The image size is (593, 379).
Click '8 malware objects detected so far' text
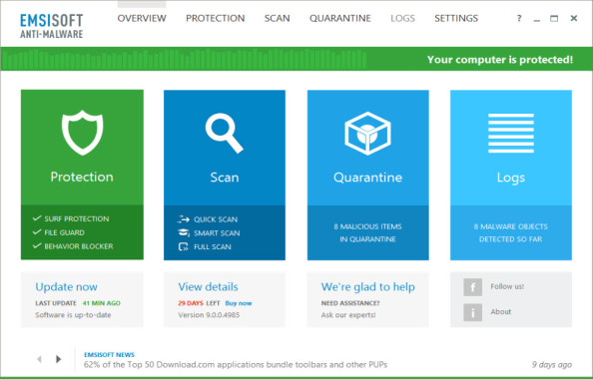pyautogui.click(x=510, y=232)
